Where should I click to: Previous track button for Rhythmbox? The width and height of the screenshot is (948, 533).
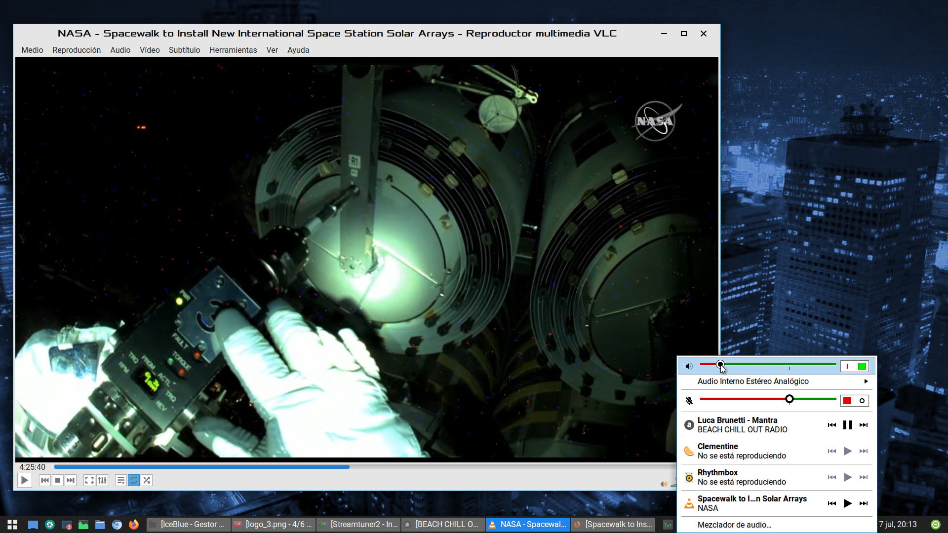click(832, 477)
